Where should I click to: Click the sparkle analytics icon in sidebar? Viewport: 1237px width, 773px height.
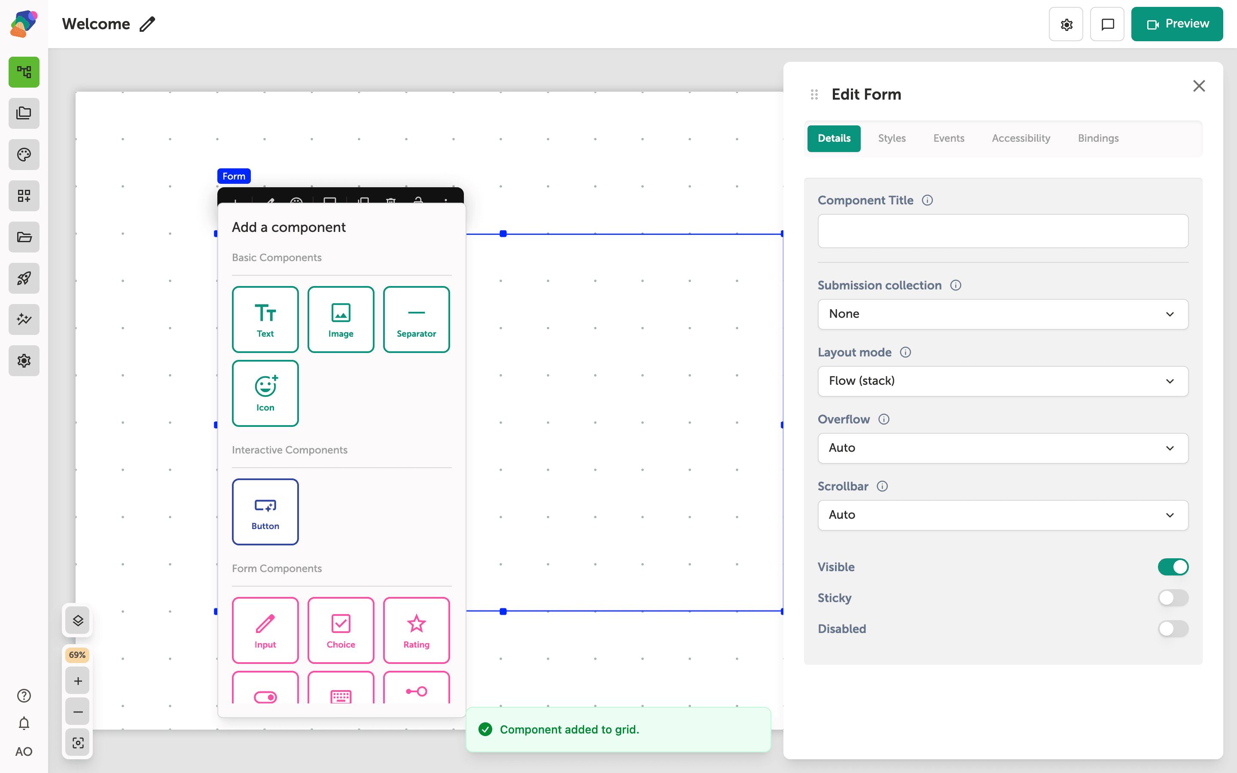point(24,320)
